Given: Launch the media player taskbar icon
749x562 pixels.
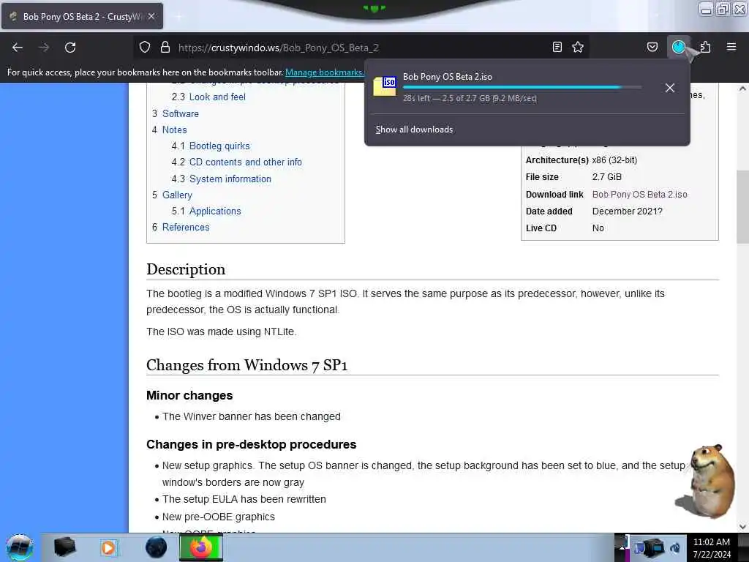Looking at the screenshot, I should (108, 547).
